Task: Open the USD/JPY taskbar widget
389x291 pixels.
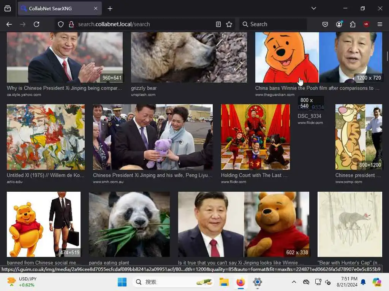Action: 22,282
